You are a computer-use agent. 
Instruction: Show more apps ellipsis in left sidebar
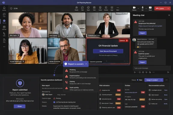pyautogui.click(x=4, y=47)
